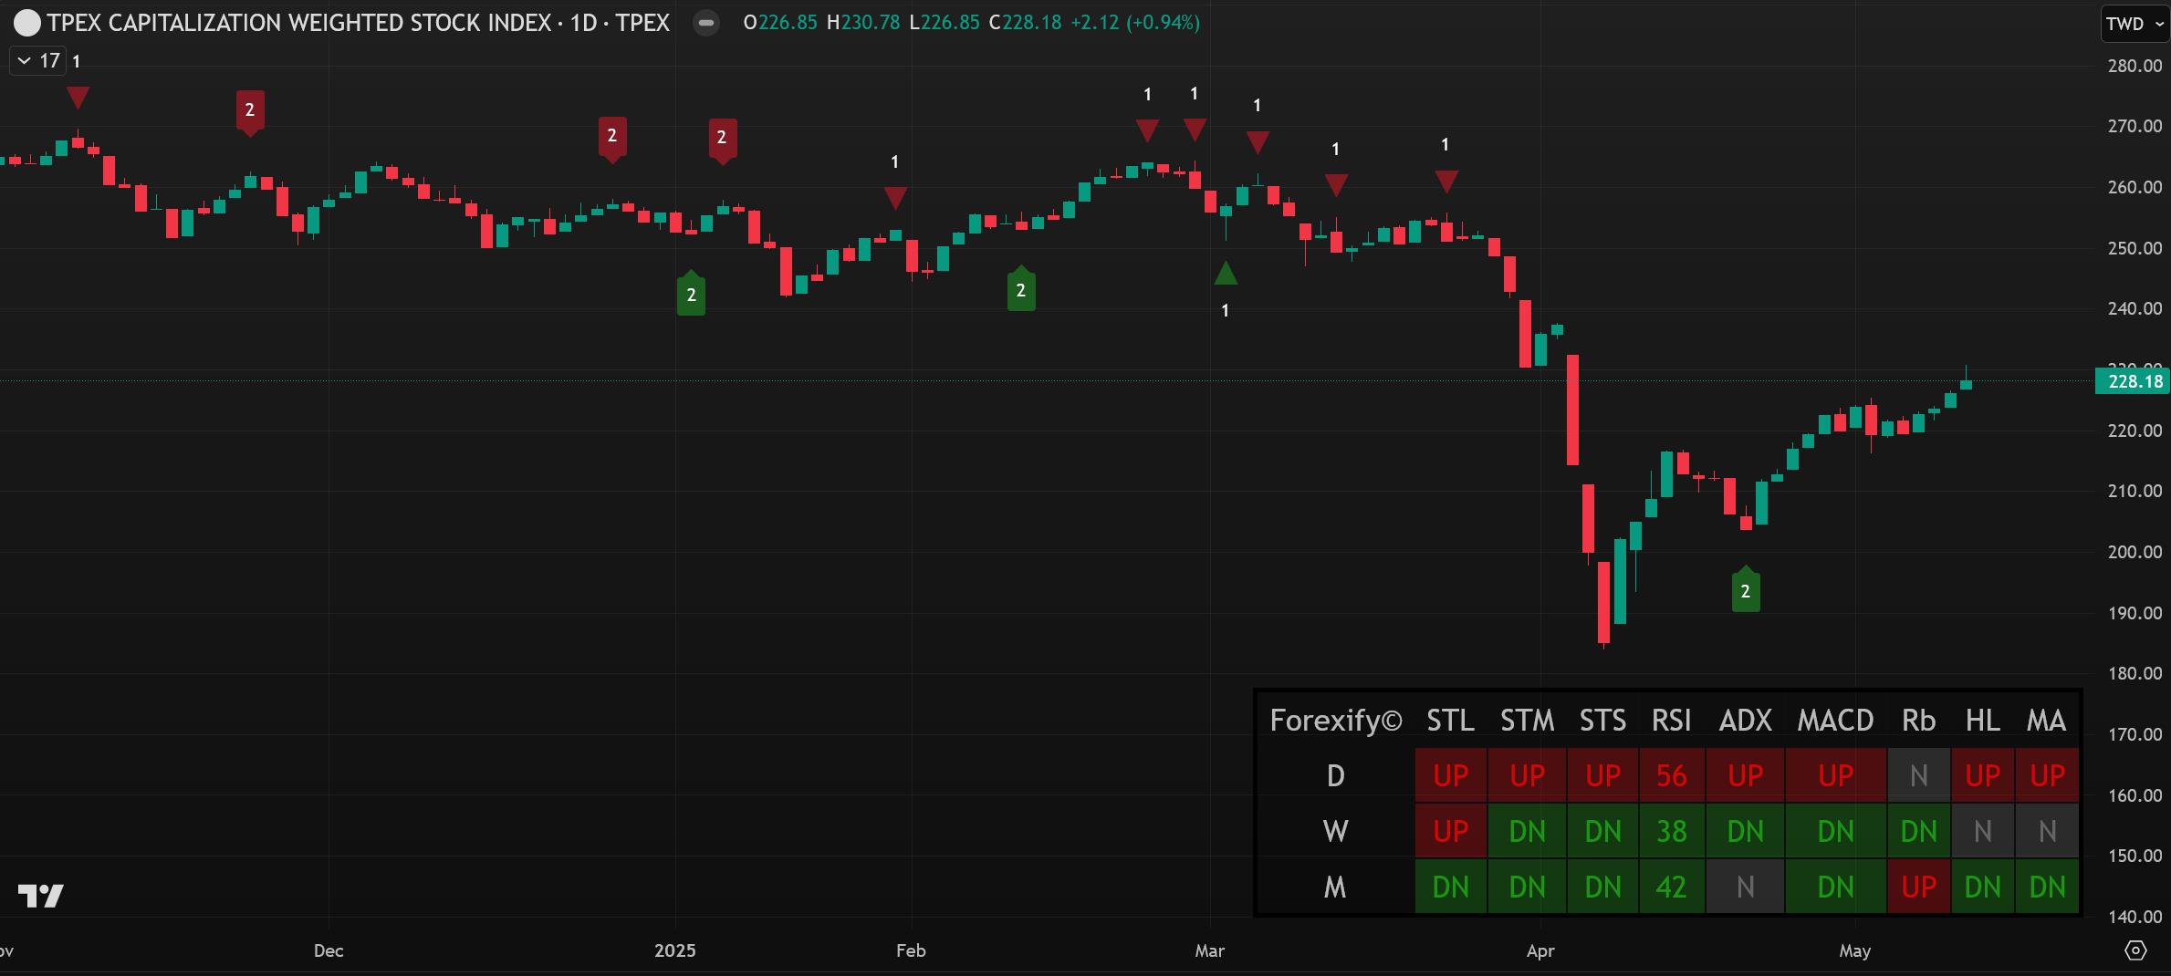
Task: Click the Rb column header
Action: click(1918, 721)
